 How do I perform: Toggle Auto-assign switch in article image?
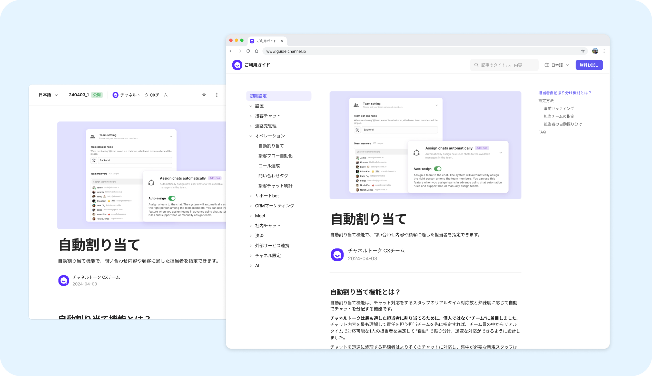tap(438, 169)
